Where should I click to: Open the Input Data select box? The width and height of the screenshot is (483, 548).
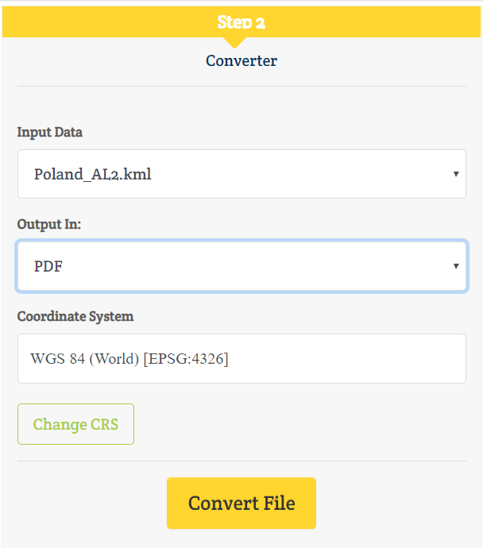241,174
